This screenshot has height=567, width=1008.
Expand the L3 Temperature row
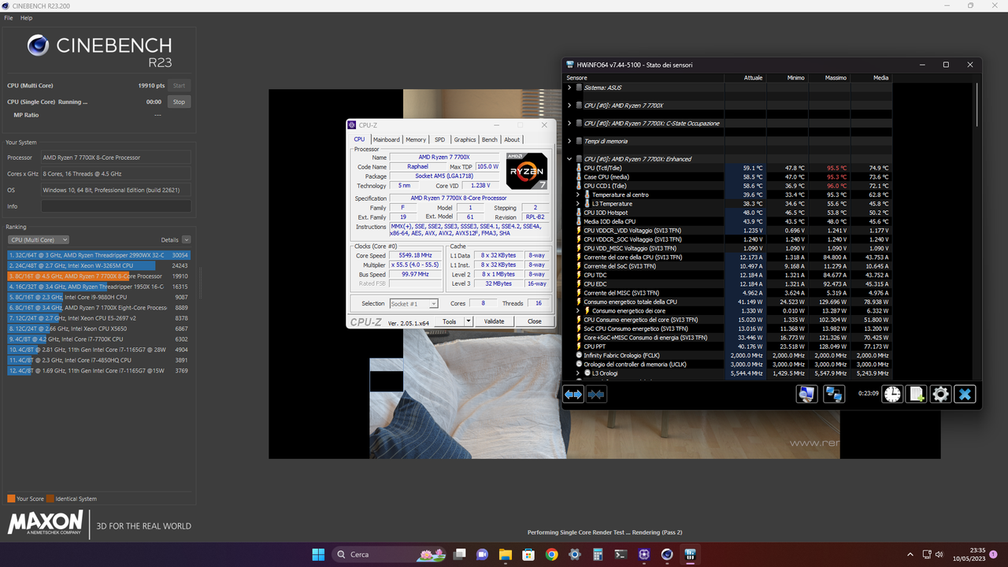(579, 203)
